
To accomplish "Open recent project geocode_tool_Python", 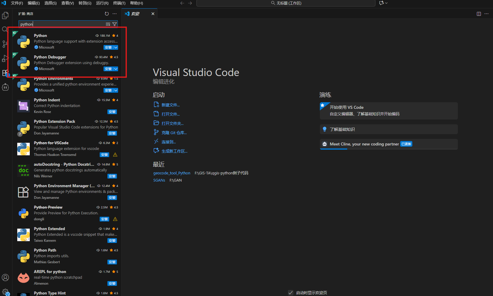I will 172,173.
